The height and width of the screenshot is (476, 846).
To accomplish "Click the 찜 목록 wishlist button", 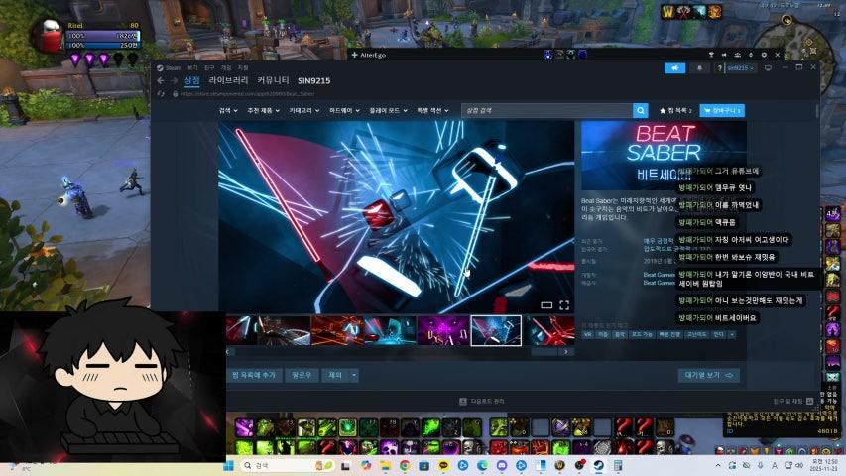I will 675,110.
